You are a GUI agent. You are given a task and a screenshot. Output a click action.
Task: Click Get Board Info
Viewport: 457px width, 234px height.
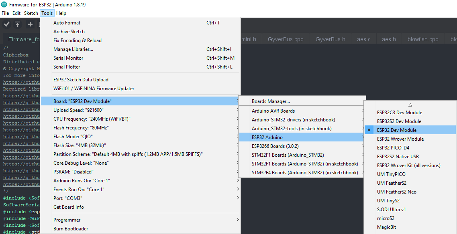[x=141, y=207]
